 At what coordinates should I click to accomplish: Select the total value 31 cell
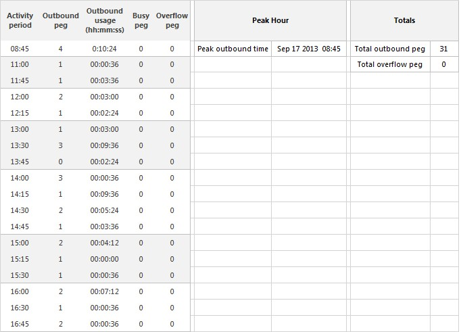443,49
